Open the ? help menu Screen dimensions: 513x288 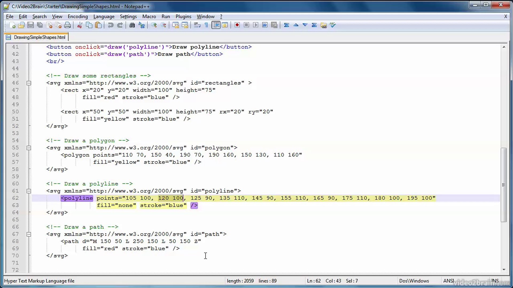pyautogui.click(x=221, y=17)
